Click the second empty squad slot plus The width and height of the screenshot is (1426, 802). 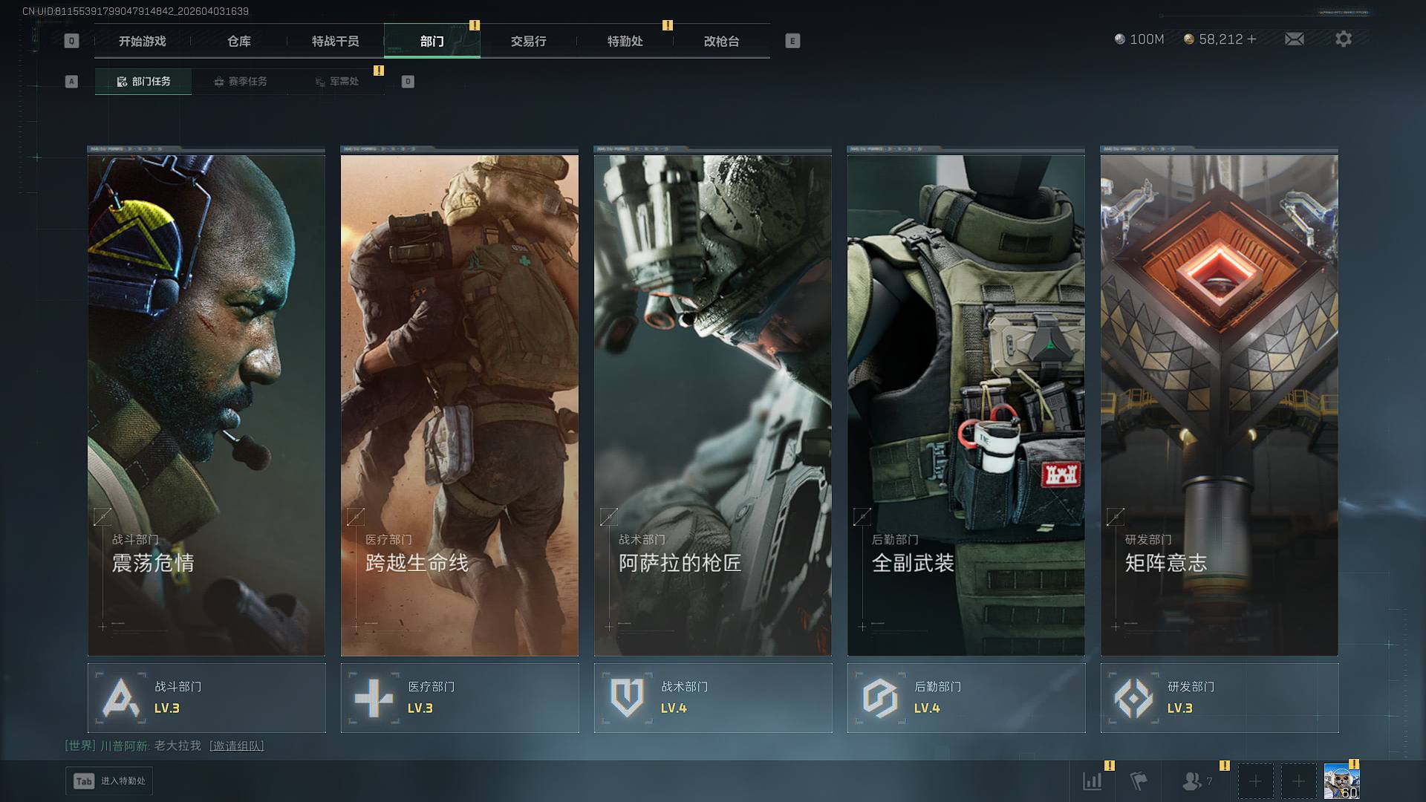point(1298,781)
